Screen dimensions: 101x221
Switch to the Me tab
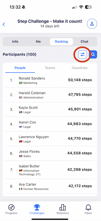click(38, 42)
